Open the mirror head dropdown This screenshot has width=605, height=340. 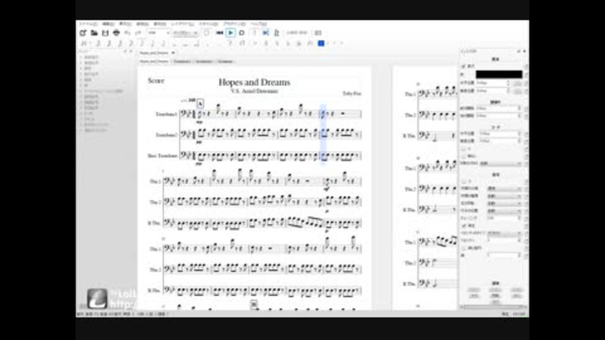[x=505, y=203]
